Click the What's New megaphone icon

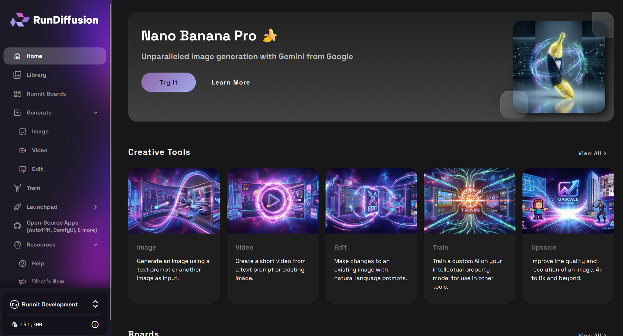23,282
